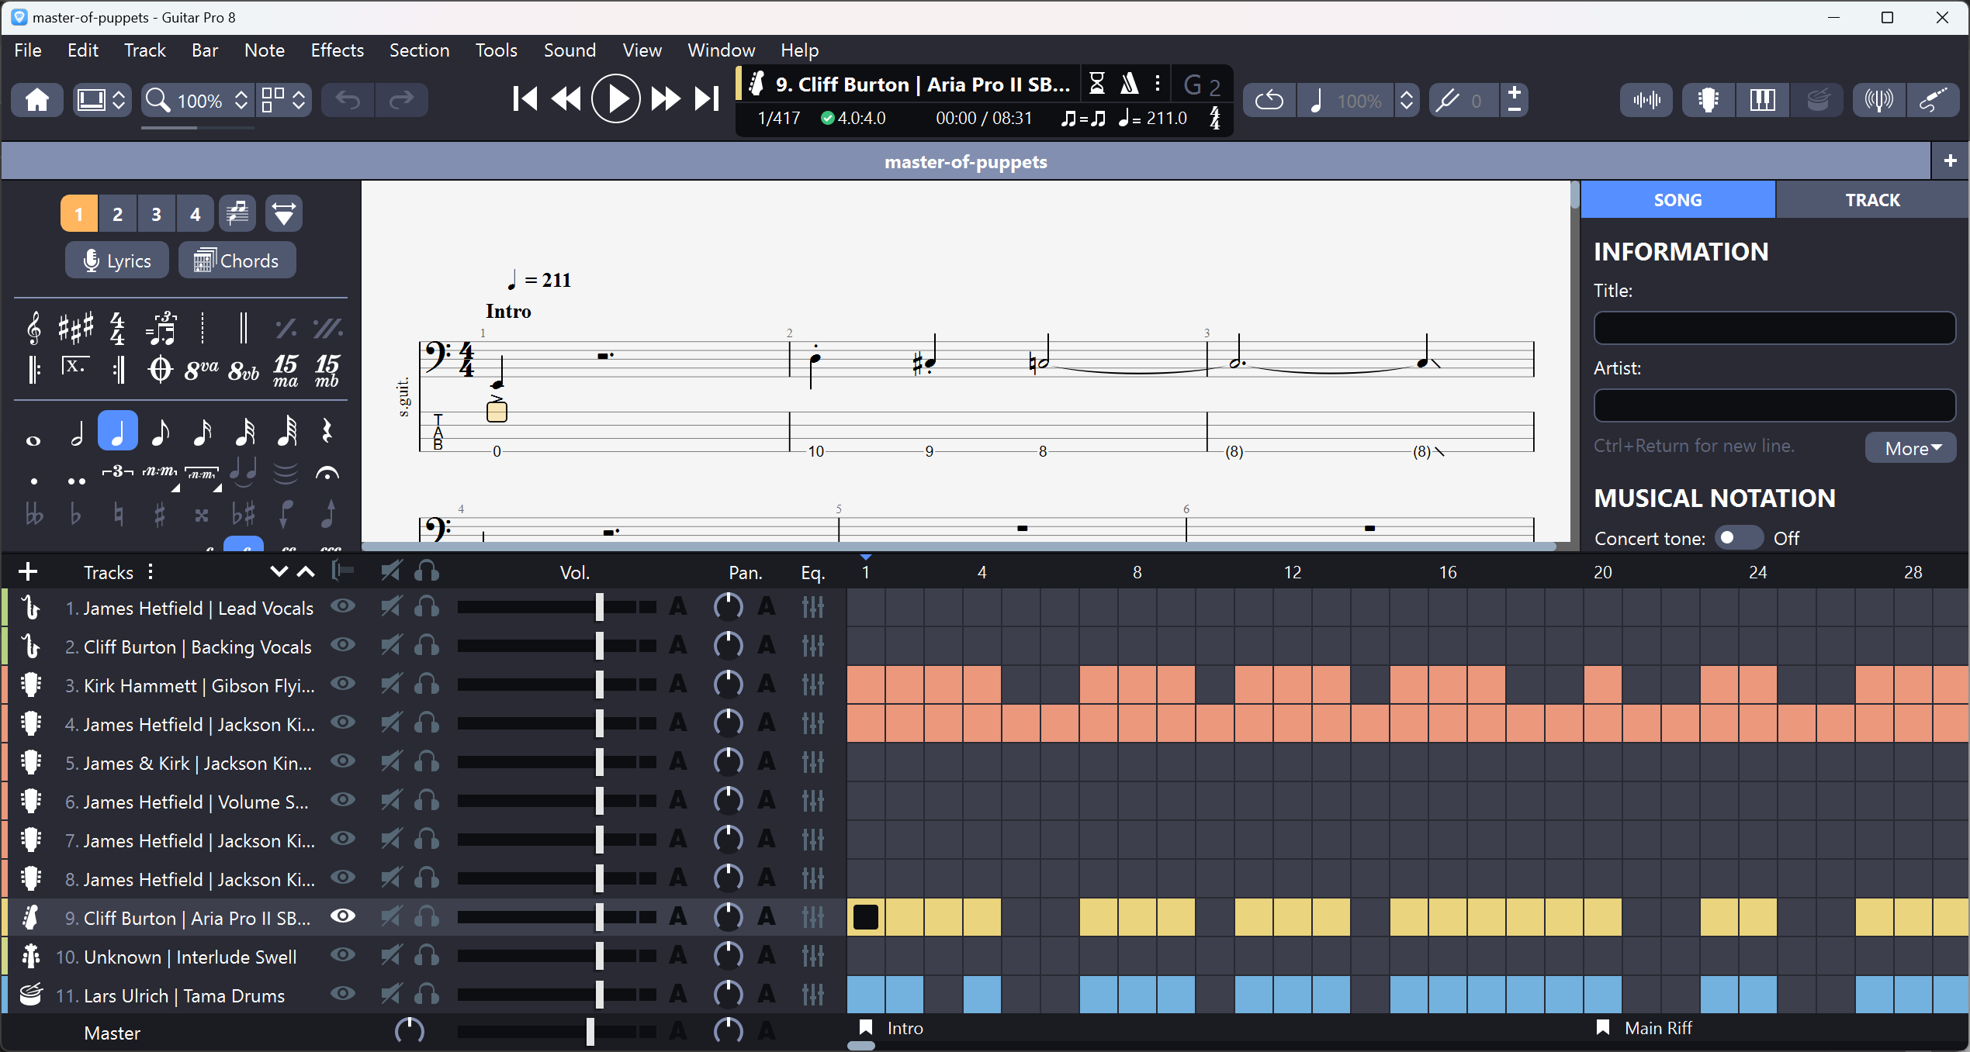Screen dimensions: 1970x1052
Task: Open the File menu
Action: click(28, 50)
